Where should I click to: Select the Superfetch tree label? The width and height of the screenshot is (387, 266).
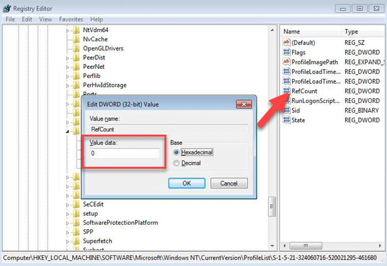(97, 241)
